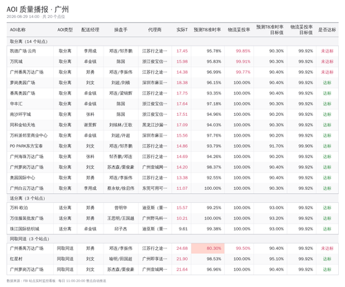The height and width of the screenshot is (287, 345).
Task: Click the 实际T value 18.38
Action: [182, 83]
